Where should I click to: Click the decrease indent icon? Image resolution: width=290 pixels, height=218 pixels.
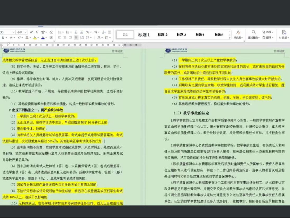(76, 32)
